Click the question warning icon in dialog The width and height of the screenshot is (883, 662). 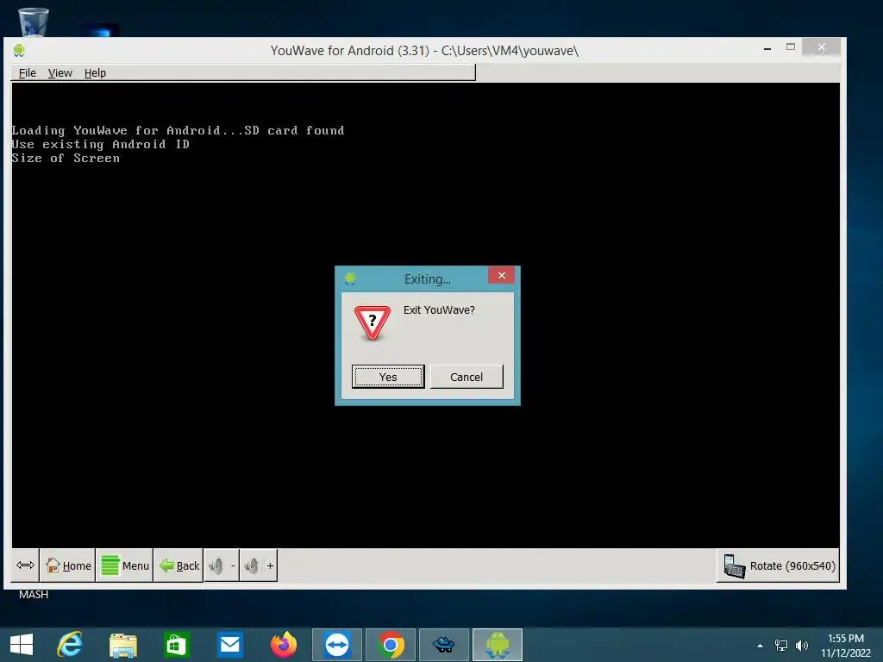click(372, 322)
